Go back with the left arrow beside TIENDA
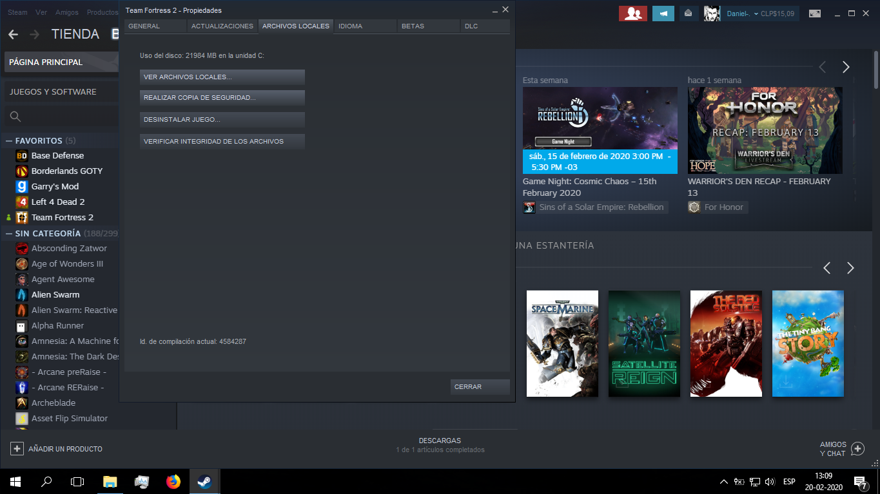Screen dimensions: 880x494 [14, 34]
